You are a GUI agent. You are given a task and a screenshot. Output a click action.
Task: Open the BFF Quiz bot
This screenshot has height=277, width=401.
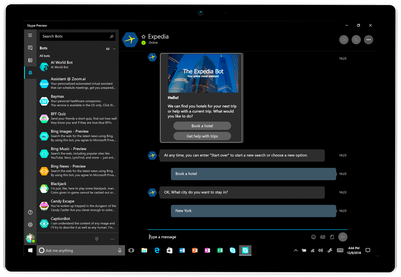78,118
